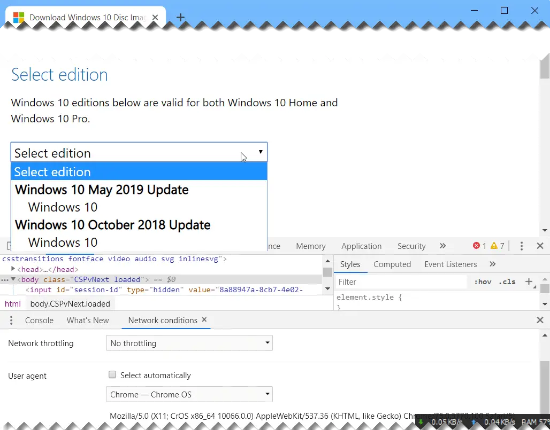550x430 pixels.
Task: Expand the body element in the DOM tree
Action: tap(13, 279)
